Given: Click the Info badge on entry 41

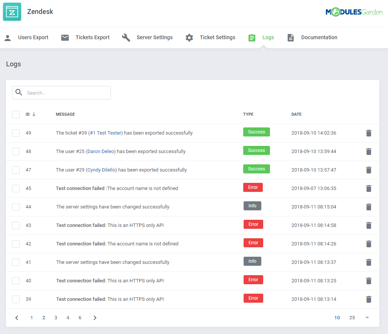Looking at the screenshot, I should [x=252, y=261].
